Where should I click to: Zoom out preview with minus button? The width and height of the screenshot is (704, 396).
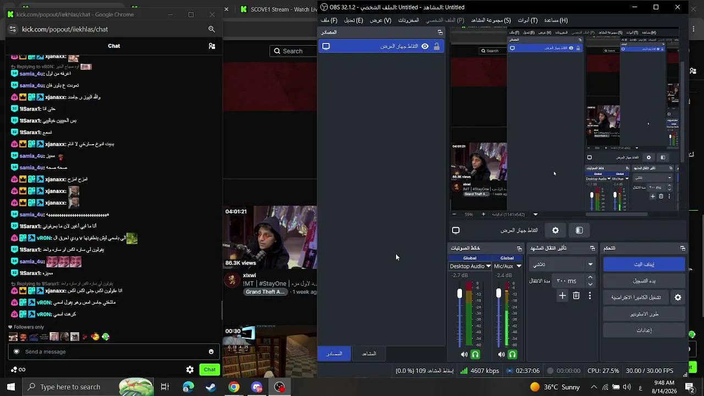coord(454,215)
